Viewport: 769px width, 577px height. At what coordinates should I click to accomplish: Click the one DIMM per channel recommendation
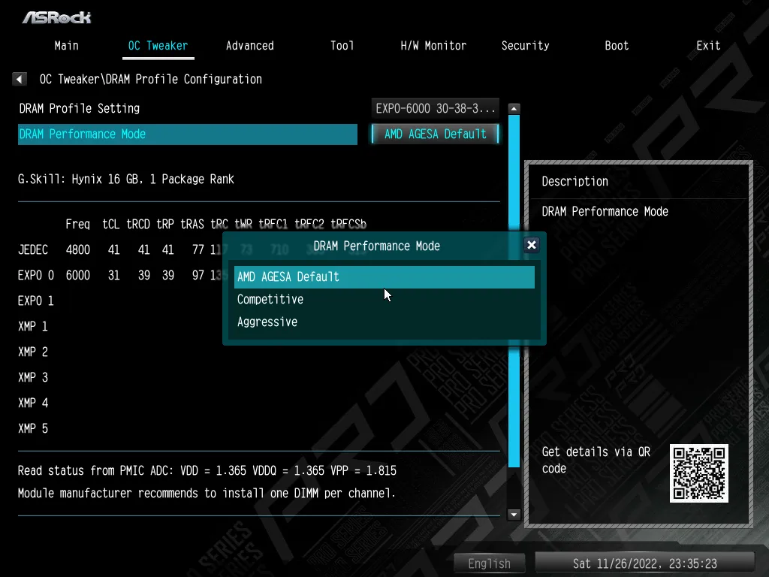click(207, 493)
